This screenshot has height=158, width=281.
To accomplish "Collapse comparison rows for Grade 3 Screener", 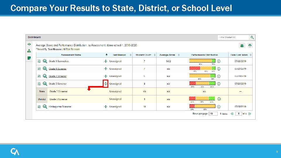I will pyautogui.click(x=106, y=84).
